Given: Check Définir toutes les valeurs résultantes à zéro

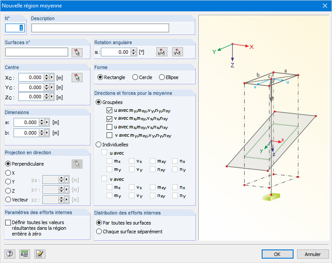Looking at the screenshot, I should (8, 222).
